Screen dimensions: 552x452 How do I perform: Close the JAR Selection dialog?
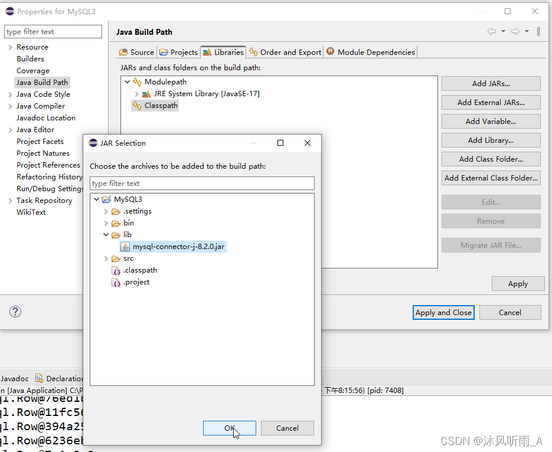308,143
